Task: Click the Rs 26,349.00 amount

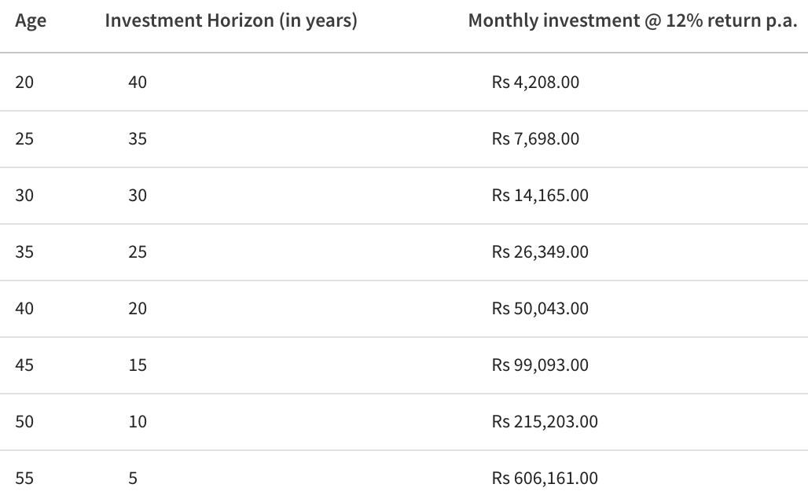Action: 540,252
